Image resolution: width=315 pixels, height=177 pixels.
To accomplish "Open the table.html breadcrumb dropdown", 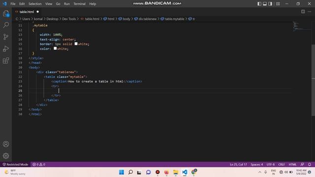I will point(90,19).
